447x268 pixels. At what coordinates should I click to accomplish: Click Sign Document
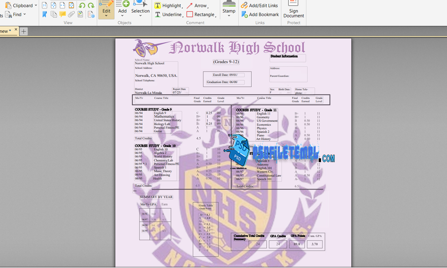[294, 9]
